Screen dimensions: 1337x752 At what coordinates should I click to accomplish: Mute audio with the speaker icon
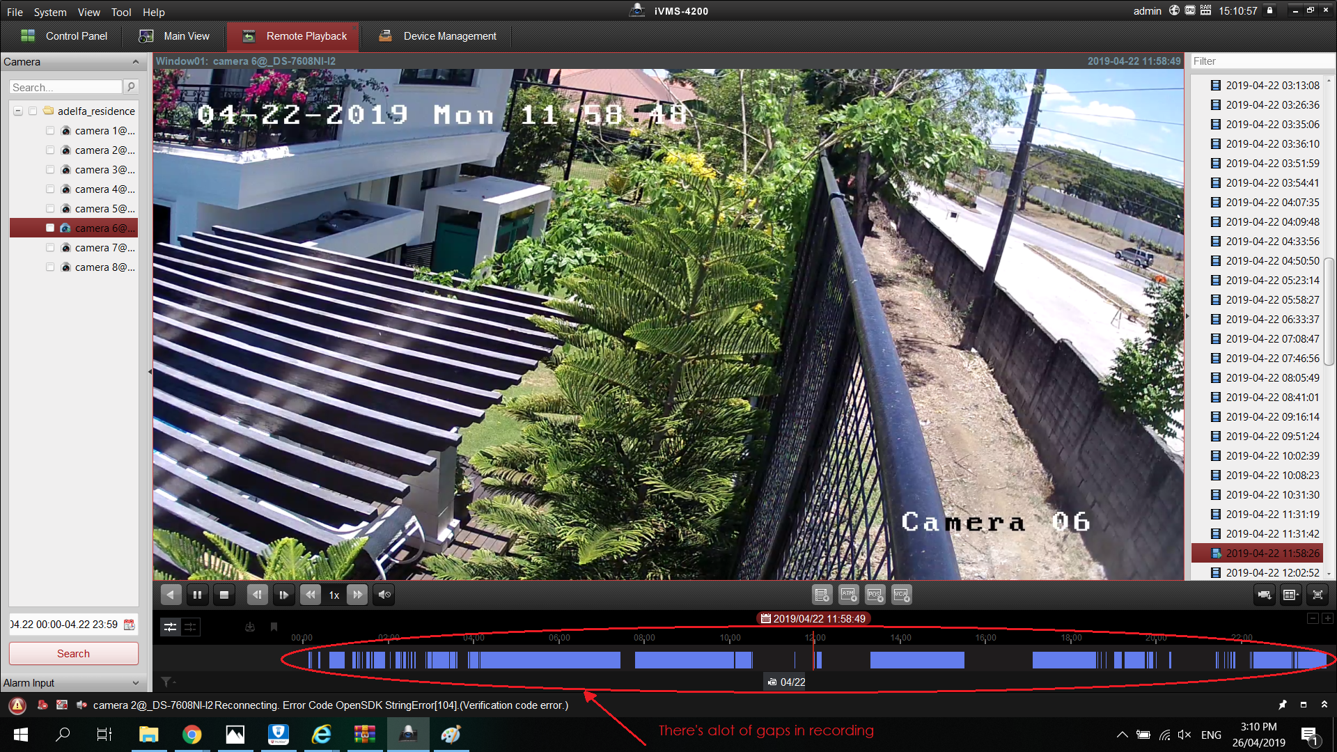click(x=384, y=595)
